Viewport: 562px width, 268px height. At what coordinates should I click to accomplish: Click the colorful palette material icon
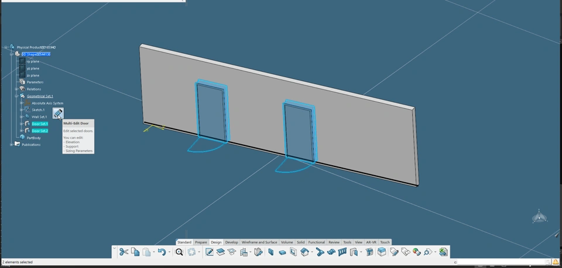click(x=416, y=252)
